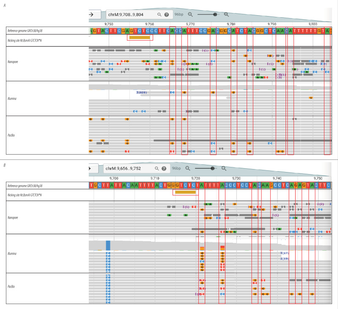The height and width of the screenshot is (309, 338).
Task: Click the Nanopore track label in panel A
Action: click(13, 62)
